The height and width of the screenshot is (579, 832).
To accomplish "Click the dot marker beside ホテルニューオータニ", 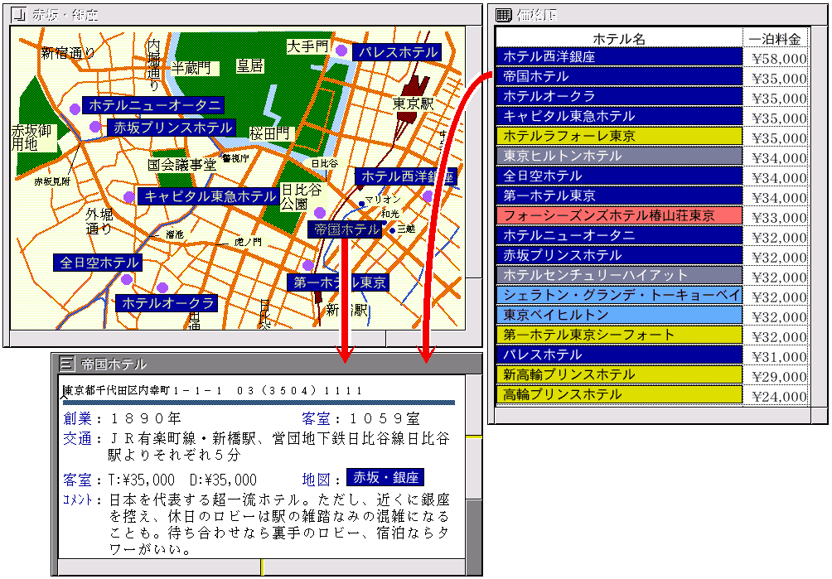I will coord(75,108).
